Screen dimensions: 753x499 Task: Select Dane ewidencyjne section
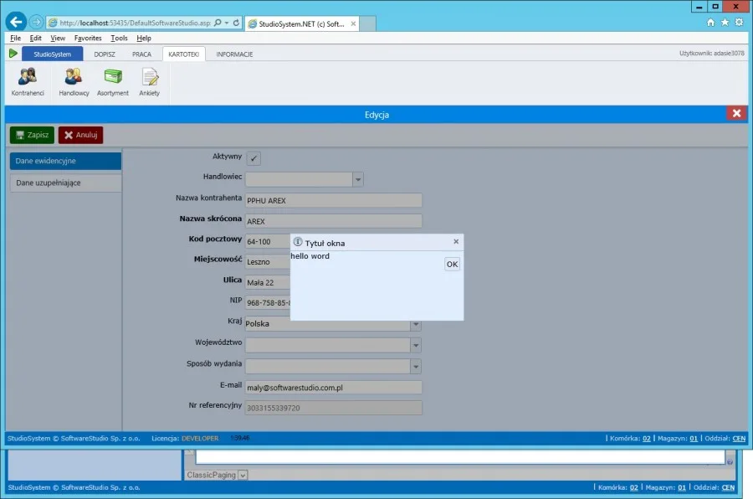pyautogui.click(x=65, y=161)
